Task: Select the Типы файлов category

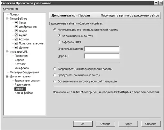Action: pyautogui.click(x=19, y=19)
